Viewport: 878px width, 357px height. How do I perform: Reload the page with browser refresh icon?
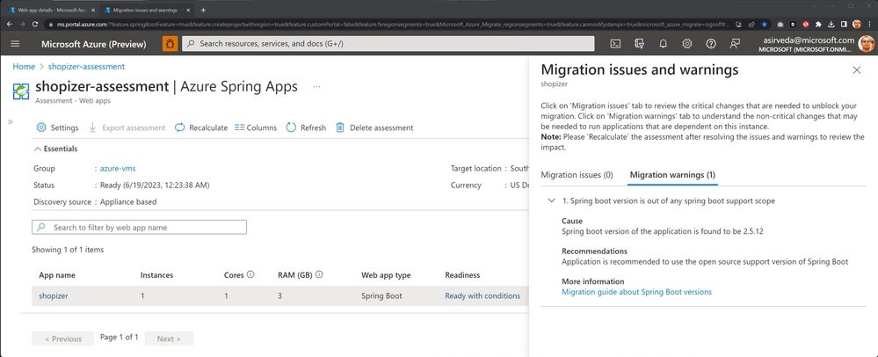pyautogui.click(x=35, y=24)
